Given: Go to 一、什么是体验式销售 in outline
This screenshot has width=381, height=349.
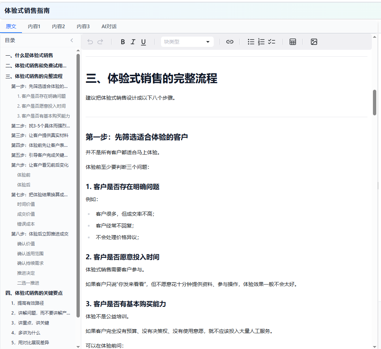Looking at the screenshot, I should [x=29, y=55].
